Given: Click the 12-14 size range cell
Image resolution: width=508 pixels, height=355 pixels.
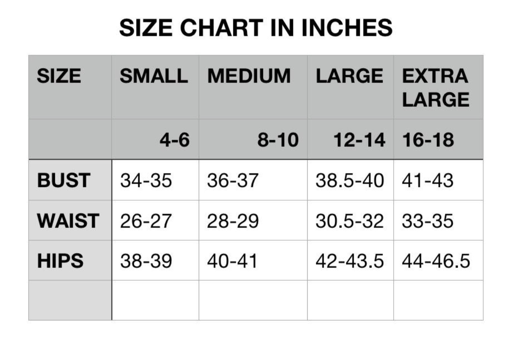Looking at the screenshot, I should [x=351, y=139].
